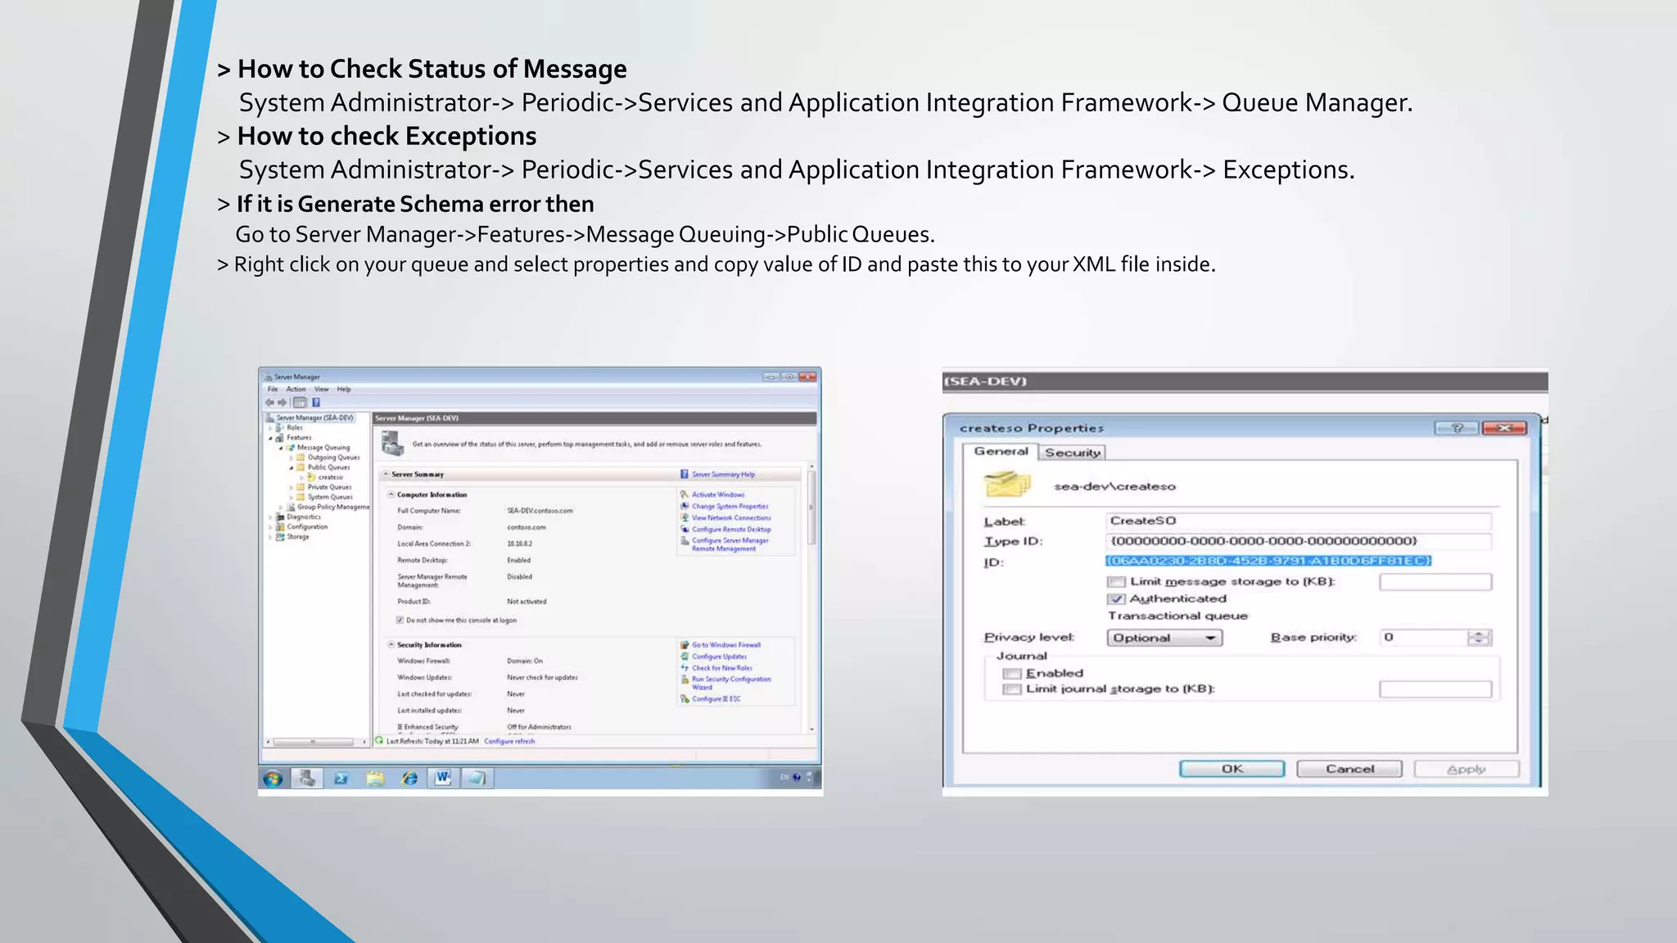Click the Base priority spinner arrows
Viewport: 1677px width, 943px height.
[1479, 638]
